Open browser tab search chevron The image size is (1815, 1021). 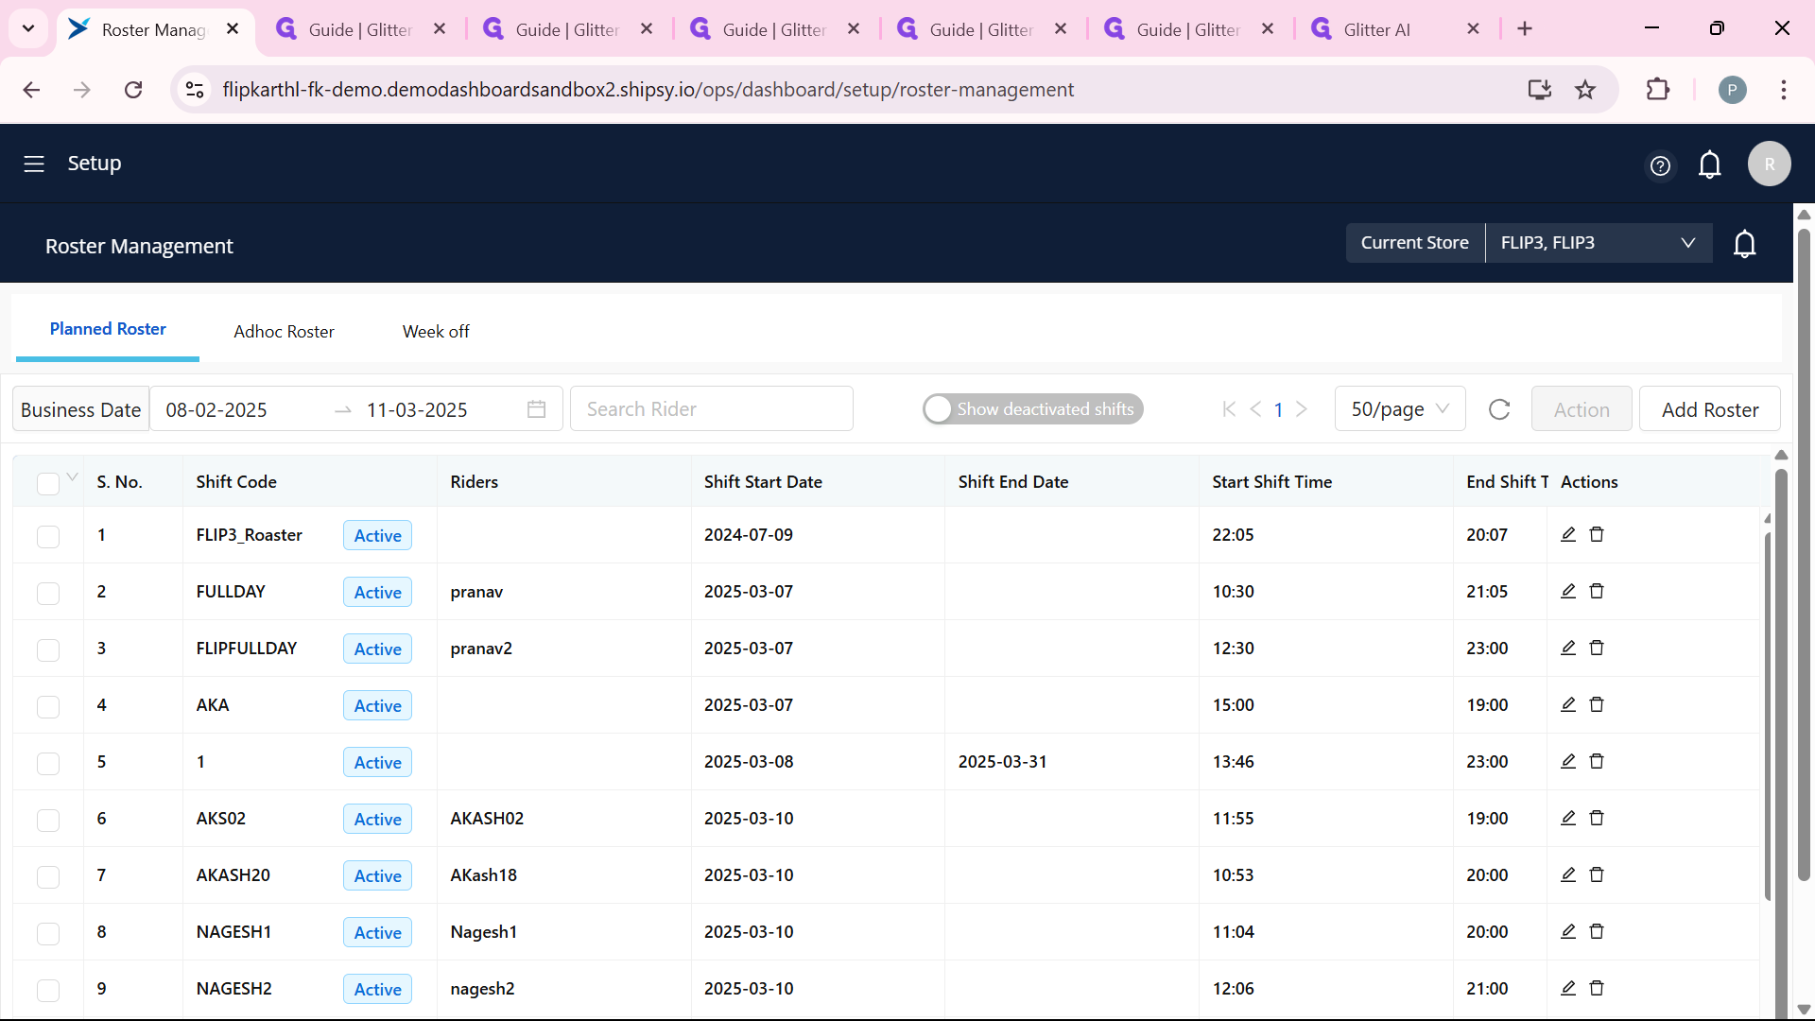(28, 28)
